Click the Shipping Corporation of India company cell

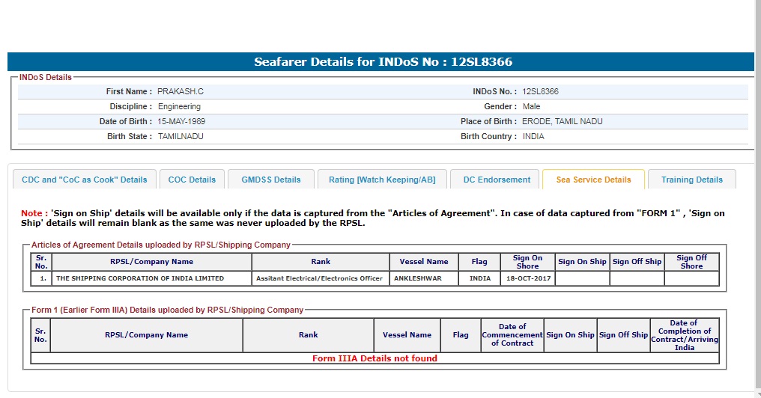[x=140, y=278]
